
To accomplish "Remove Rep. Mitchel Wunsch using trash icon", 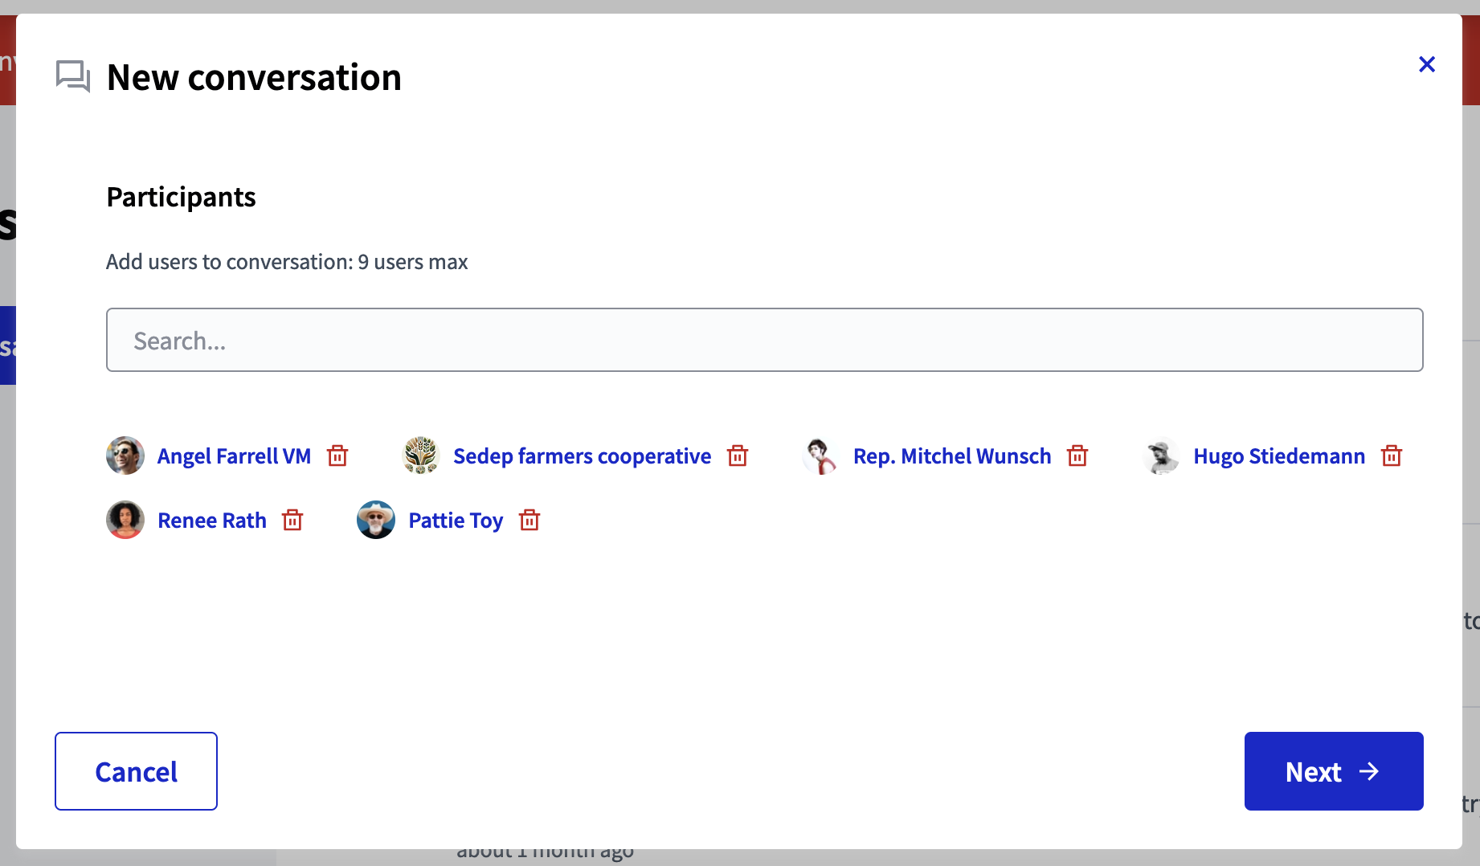I will (x=1077, y=455).
